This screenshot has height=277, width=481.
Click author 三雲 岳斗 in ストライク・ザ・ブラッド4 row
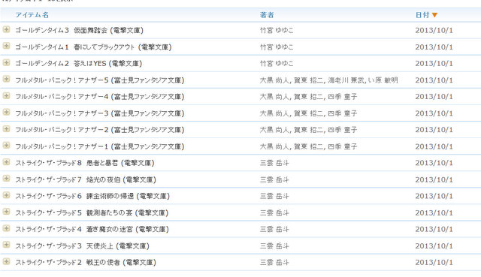(x=274, y=229)
